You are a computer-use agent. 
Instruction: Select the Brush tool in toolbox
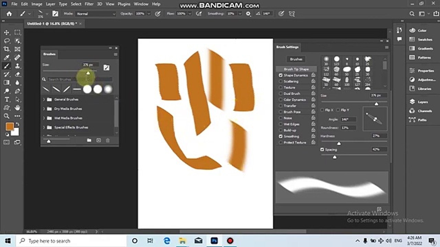pyautogui.click(x=7, y=66)
